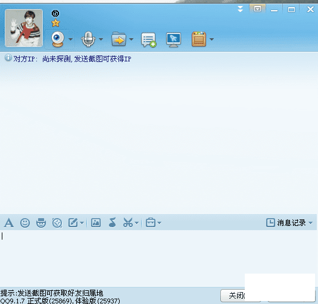
Task: Expand the file transfer options arrow
Action: [131, 39]
